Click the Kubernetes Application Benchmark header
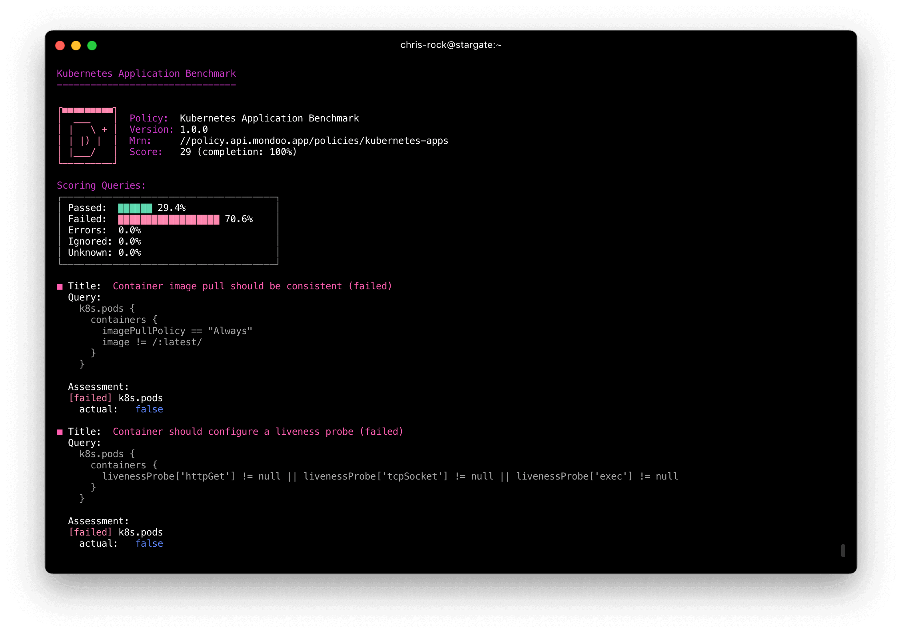Screen dimensions: 902x633 tap(146, 73)
